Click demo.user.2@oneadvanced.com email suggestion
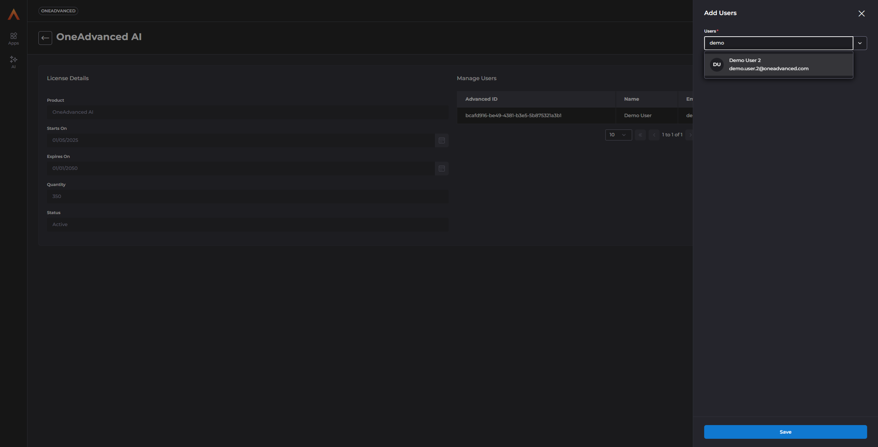 click(x=769, y=69)
